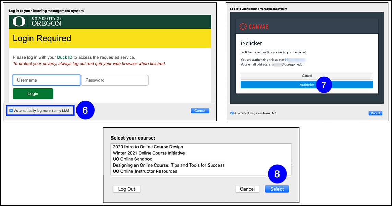Click Log Out in course selection dialog
This screenshot has width=392, height=206.
127,189
